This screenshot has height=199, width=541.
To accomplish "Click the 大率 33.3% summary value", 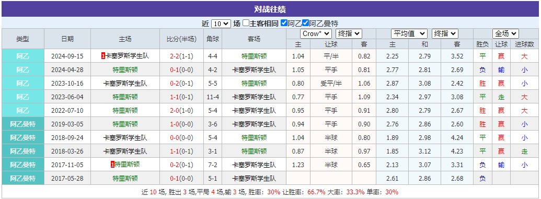I will pyautogui.click(x=355, y=192).
